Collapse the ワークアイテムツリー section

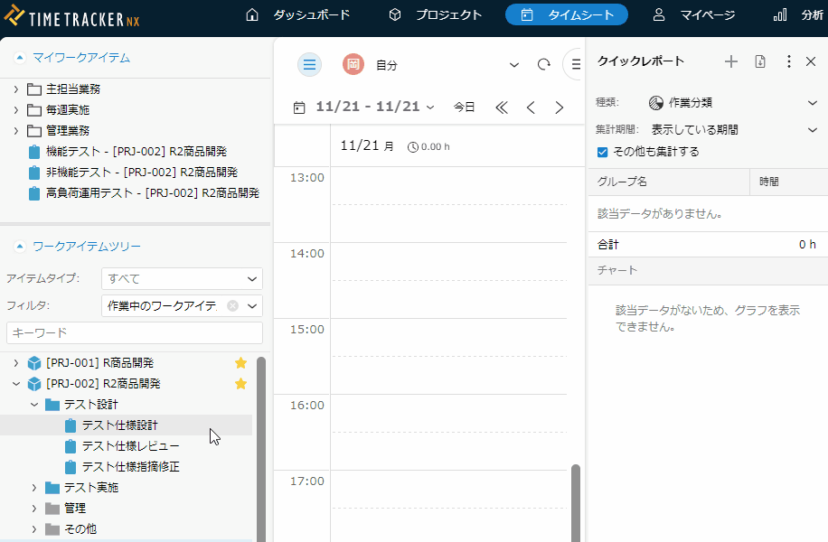19,247
